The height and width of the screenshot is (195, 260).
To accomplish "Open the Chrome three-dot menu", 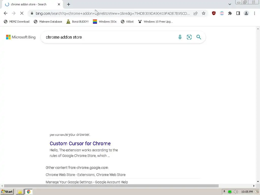I will pyautogui.click(x=254, y=13).
